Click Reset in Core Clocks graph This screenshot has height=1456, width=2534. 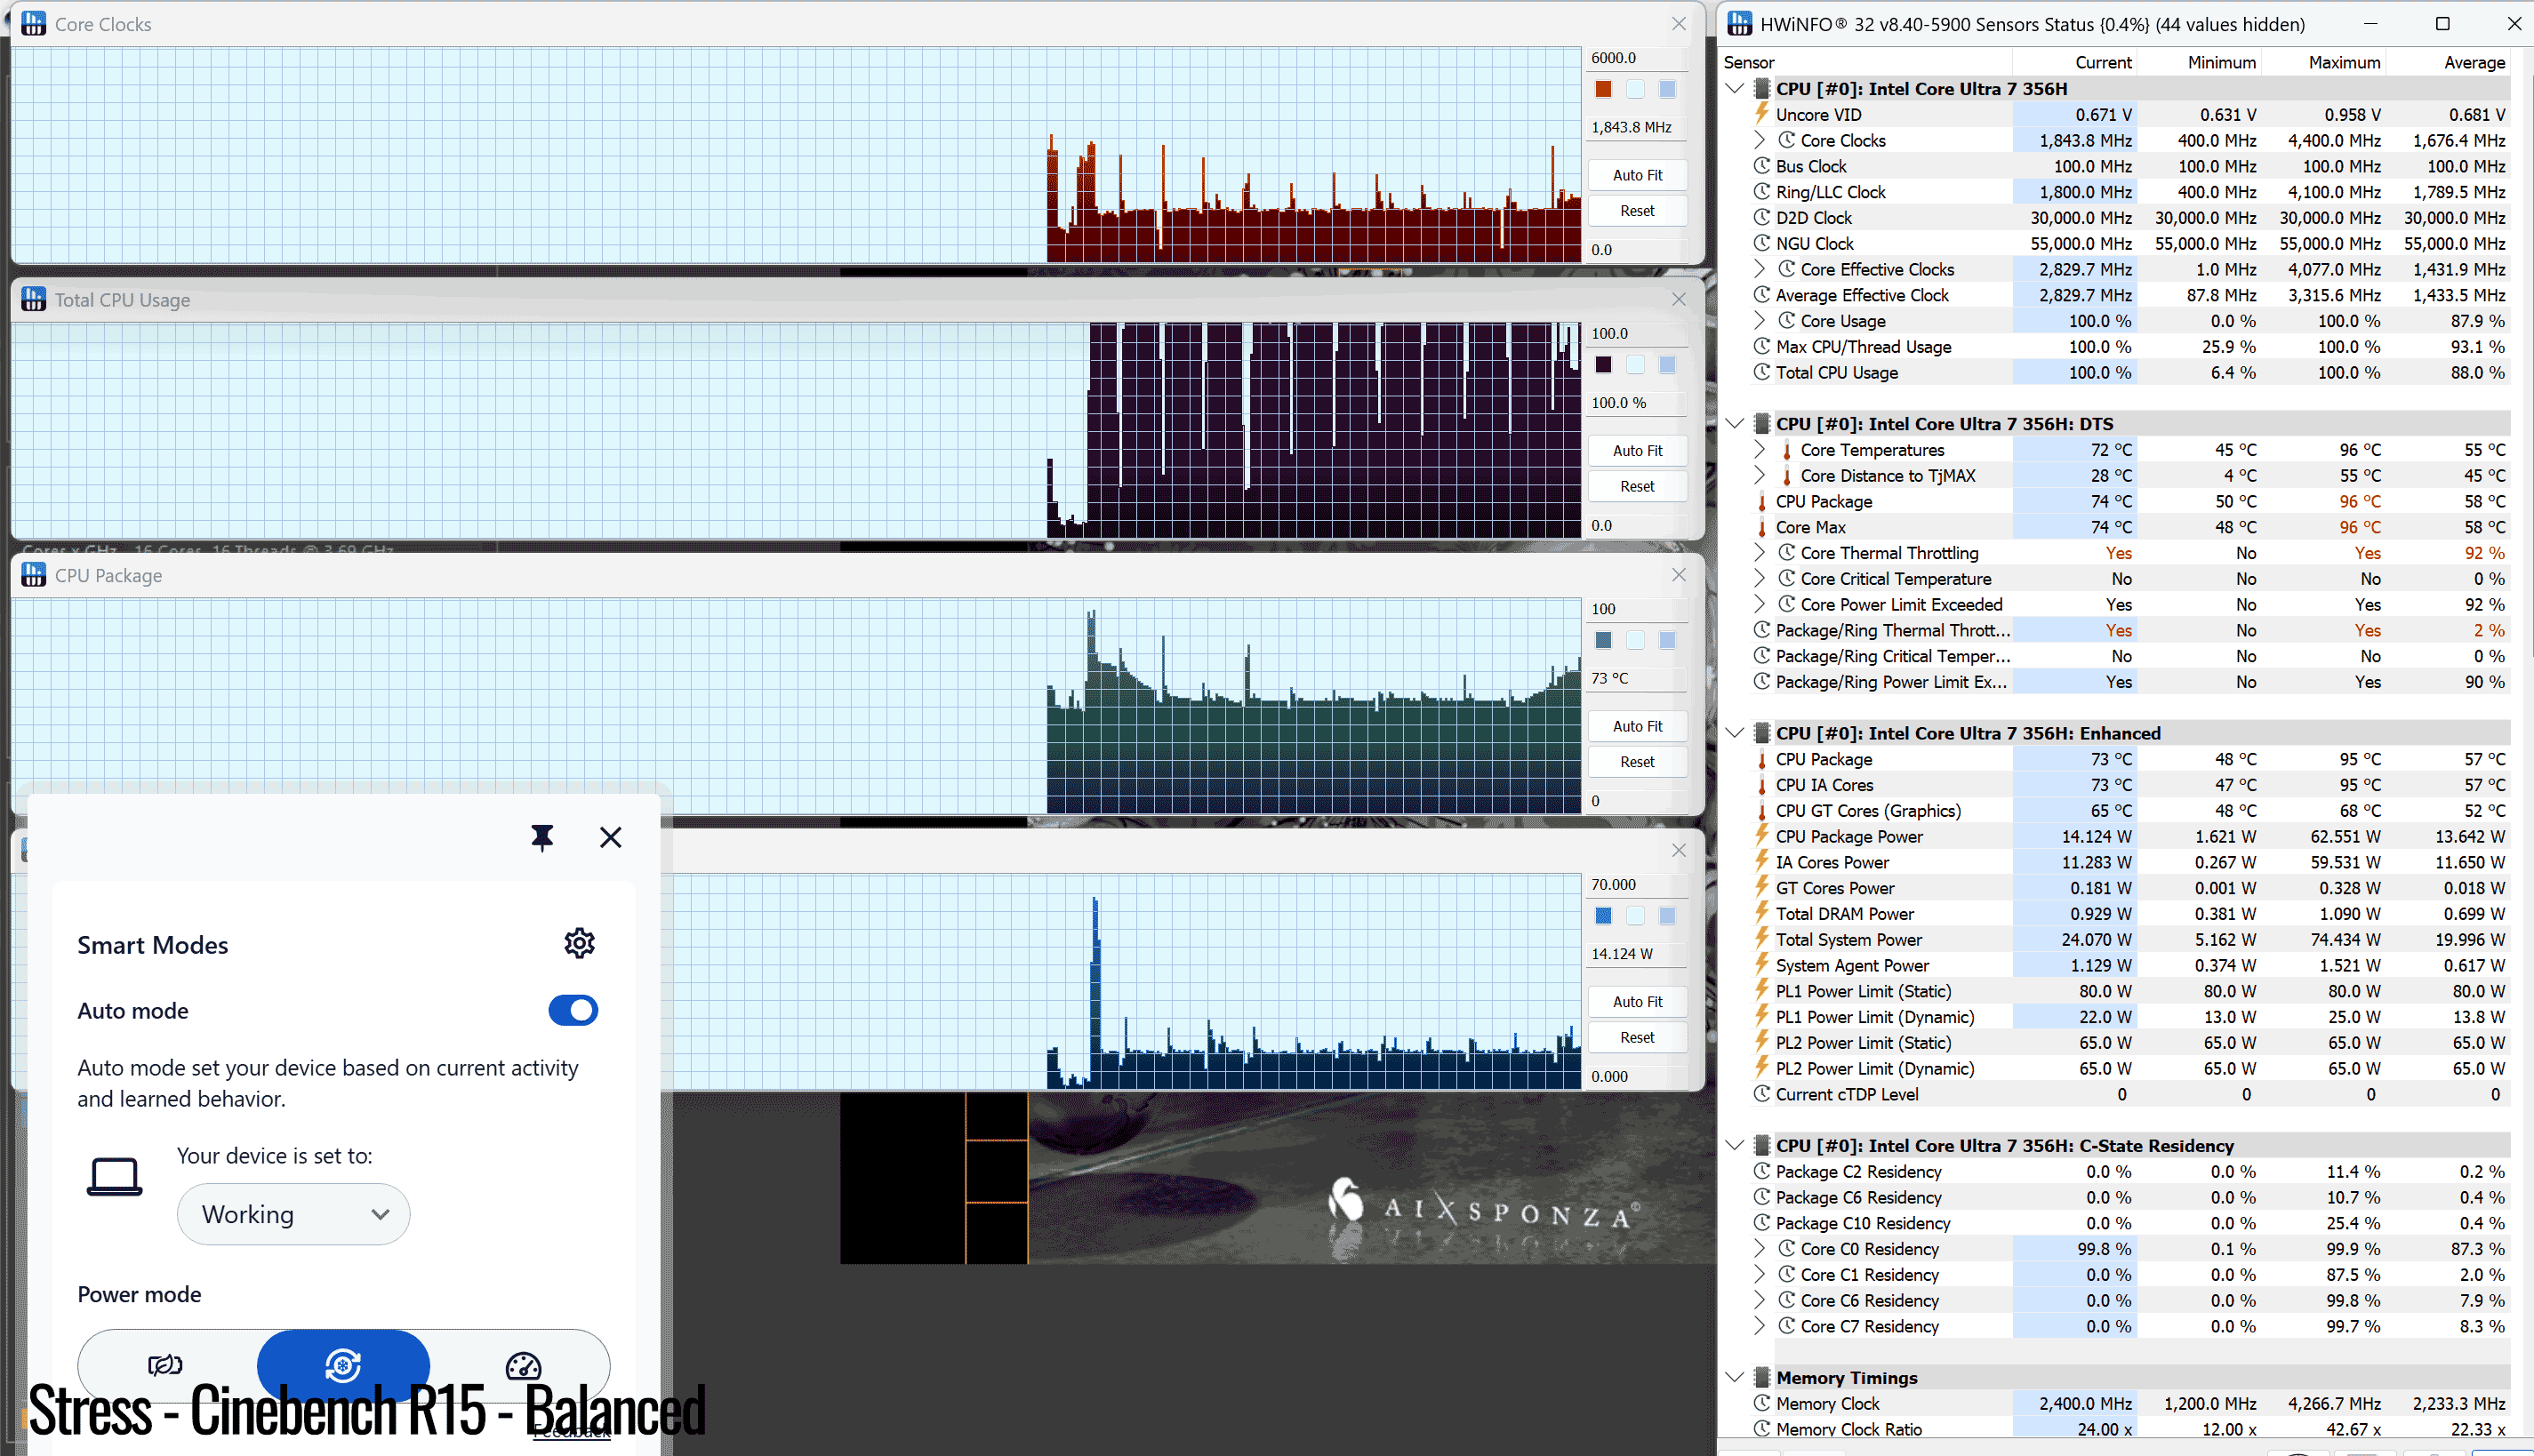pos(1637,211)
